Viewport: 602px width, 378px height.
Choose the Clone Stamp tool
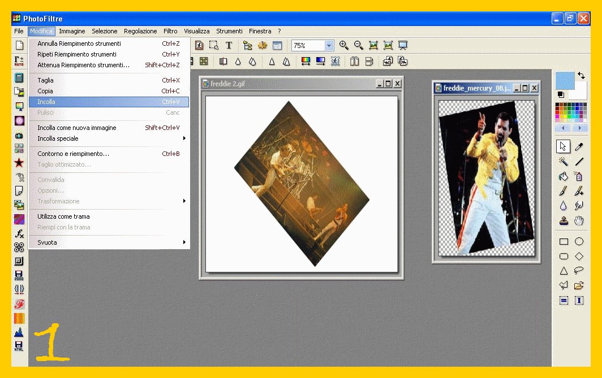pyautogui.click(x=564, y=220)
